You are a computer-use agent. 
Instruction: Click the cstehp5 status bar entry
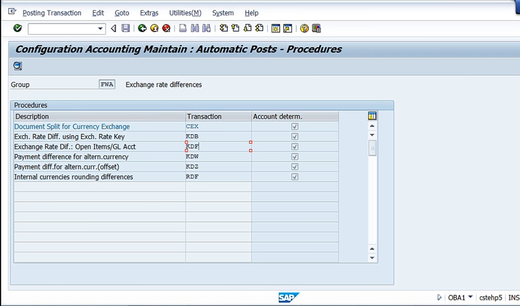490,297
